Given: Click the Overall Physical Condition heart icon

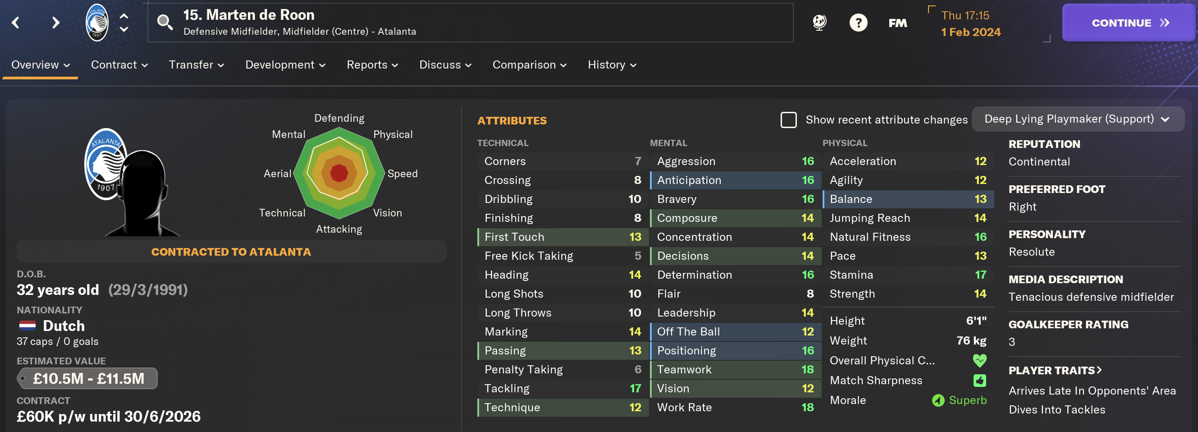Looking at the screenshot, I should coord(979,360).
